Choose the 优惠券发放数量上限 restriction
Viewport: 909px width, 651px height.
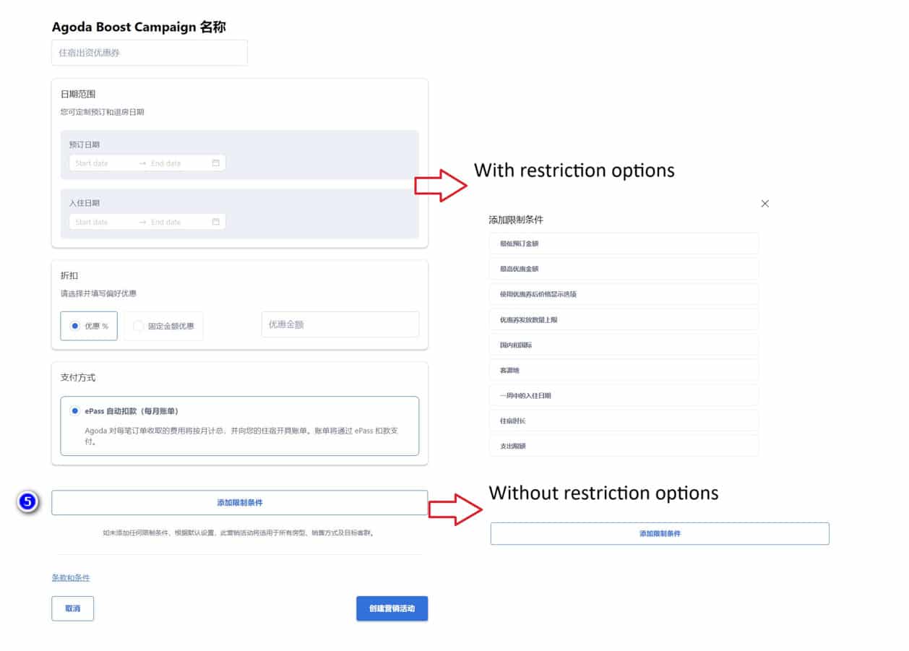[x=624, y=319]
